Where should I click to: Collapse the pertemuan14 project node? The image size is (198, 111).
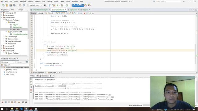2,18
